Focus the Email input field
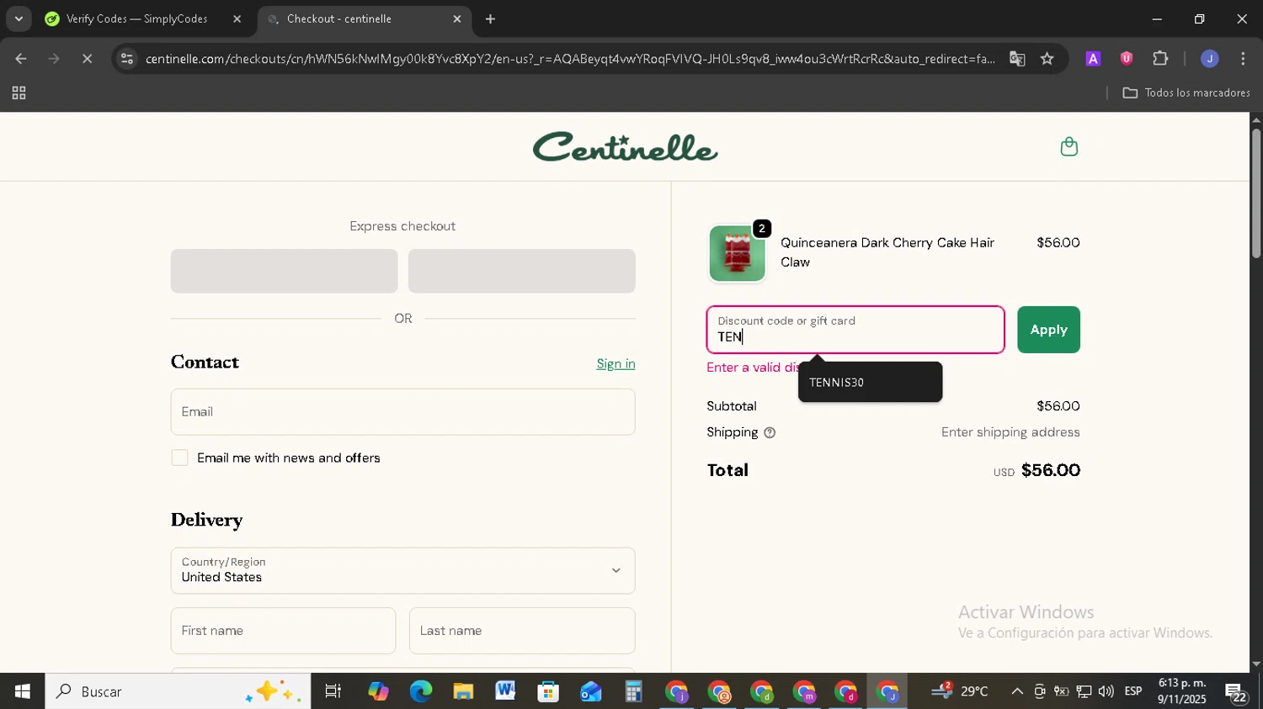Image resolution: width=1263 pixels, height=709 pixels. (x=402, y=412)
